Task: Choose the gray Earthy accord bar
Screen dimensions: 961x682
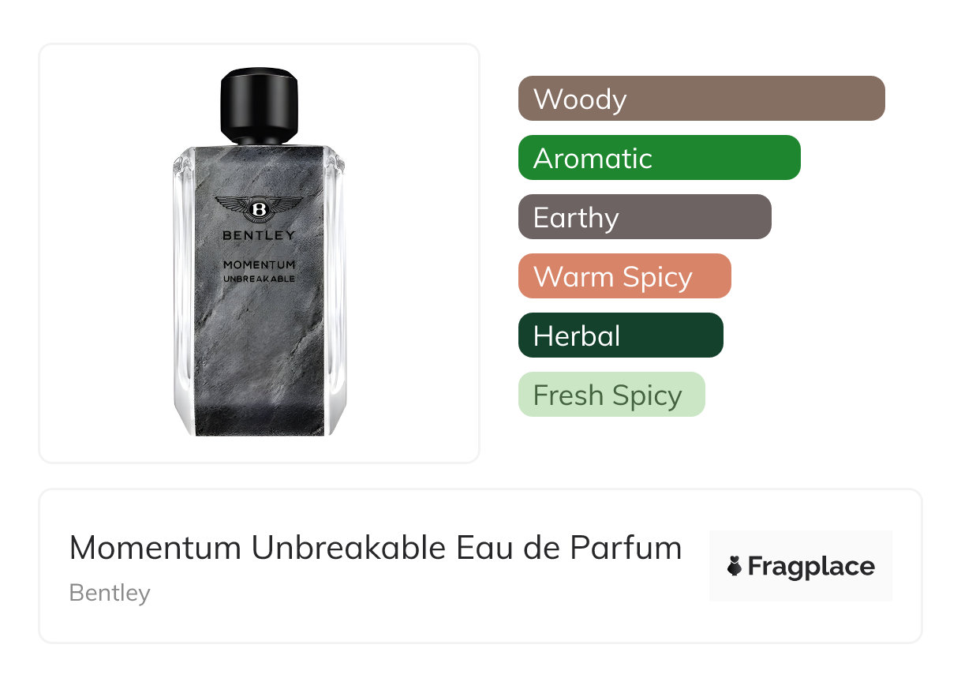Action: coord(645,217)
